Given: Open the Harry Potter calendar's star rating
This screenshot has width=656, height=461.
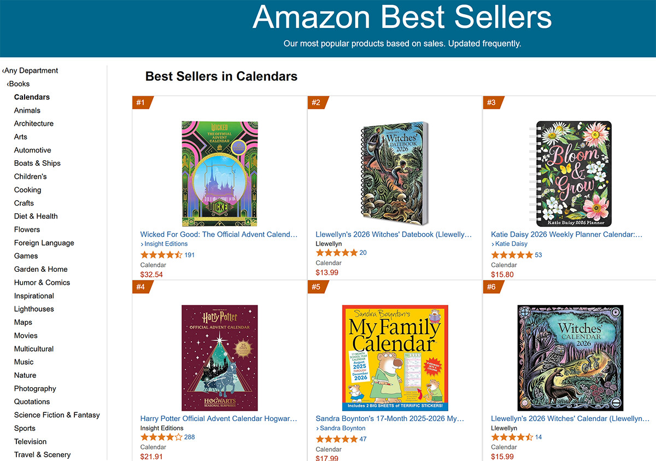Looking at the screenshot, I should [x=161, y=437].
